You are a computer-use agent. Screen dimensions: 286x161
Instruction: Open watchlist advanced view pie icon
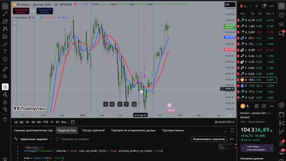[264, 6]
